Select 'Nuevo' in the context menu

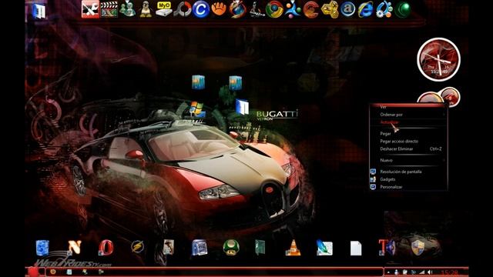[x=386, y=160]
